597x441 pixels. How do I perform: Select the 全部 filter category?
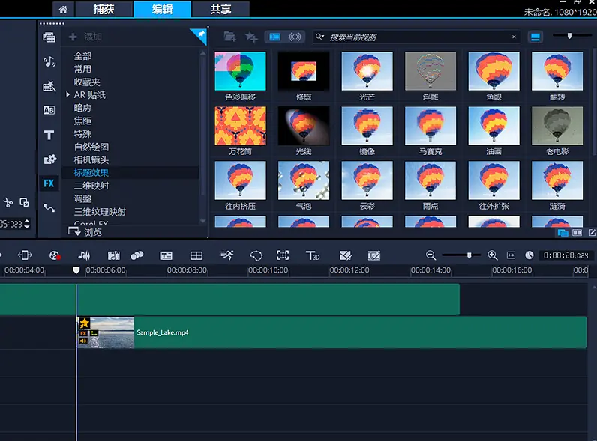click(82, 56)
